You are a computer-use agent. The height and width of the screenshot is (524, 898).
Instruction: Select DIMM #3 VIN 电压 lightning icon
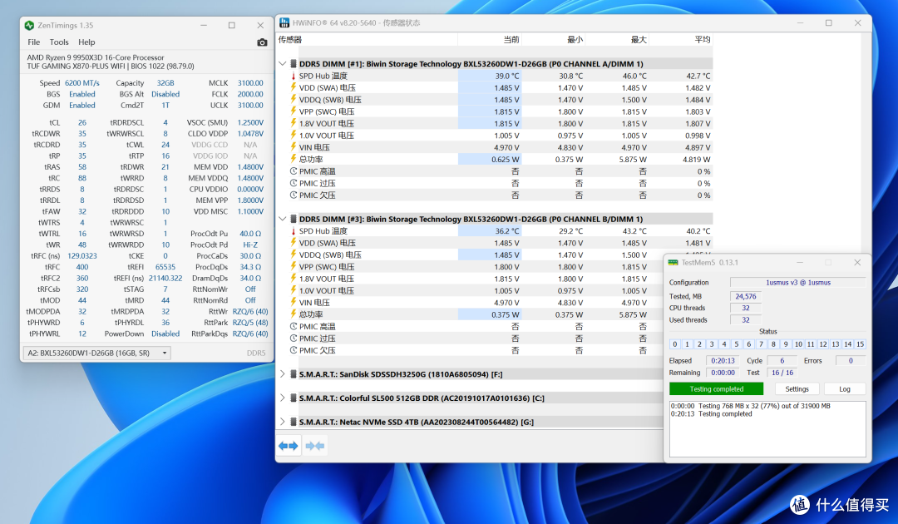294,302
